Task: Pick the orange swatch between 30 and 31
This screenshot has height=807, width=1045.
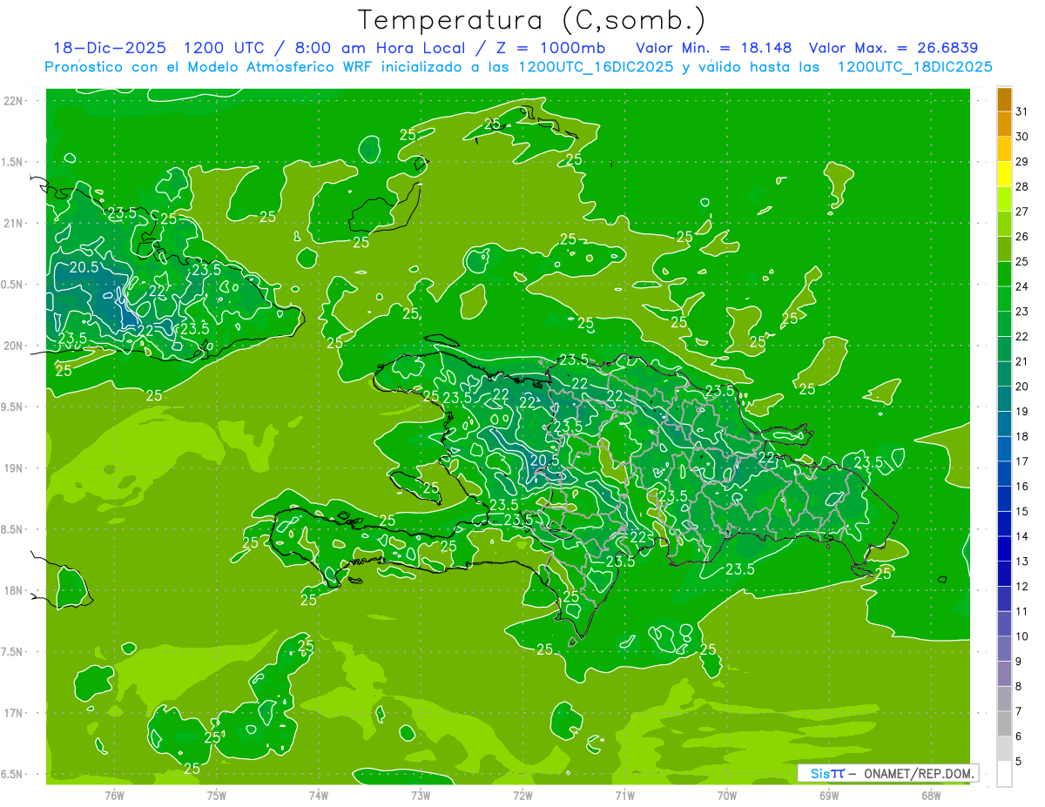Action: [1004, 124]
